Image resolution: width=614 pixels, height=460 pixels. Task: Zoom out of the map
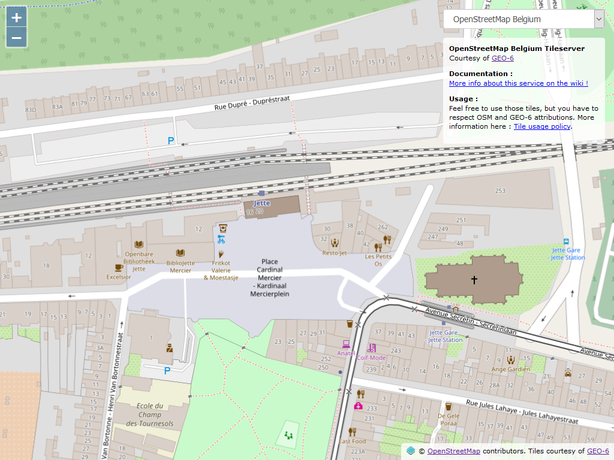click(x=17, y=38)
